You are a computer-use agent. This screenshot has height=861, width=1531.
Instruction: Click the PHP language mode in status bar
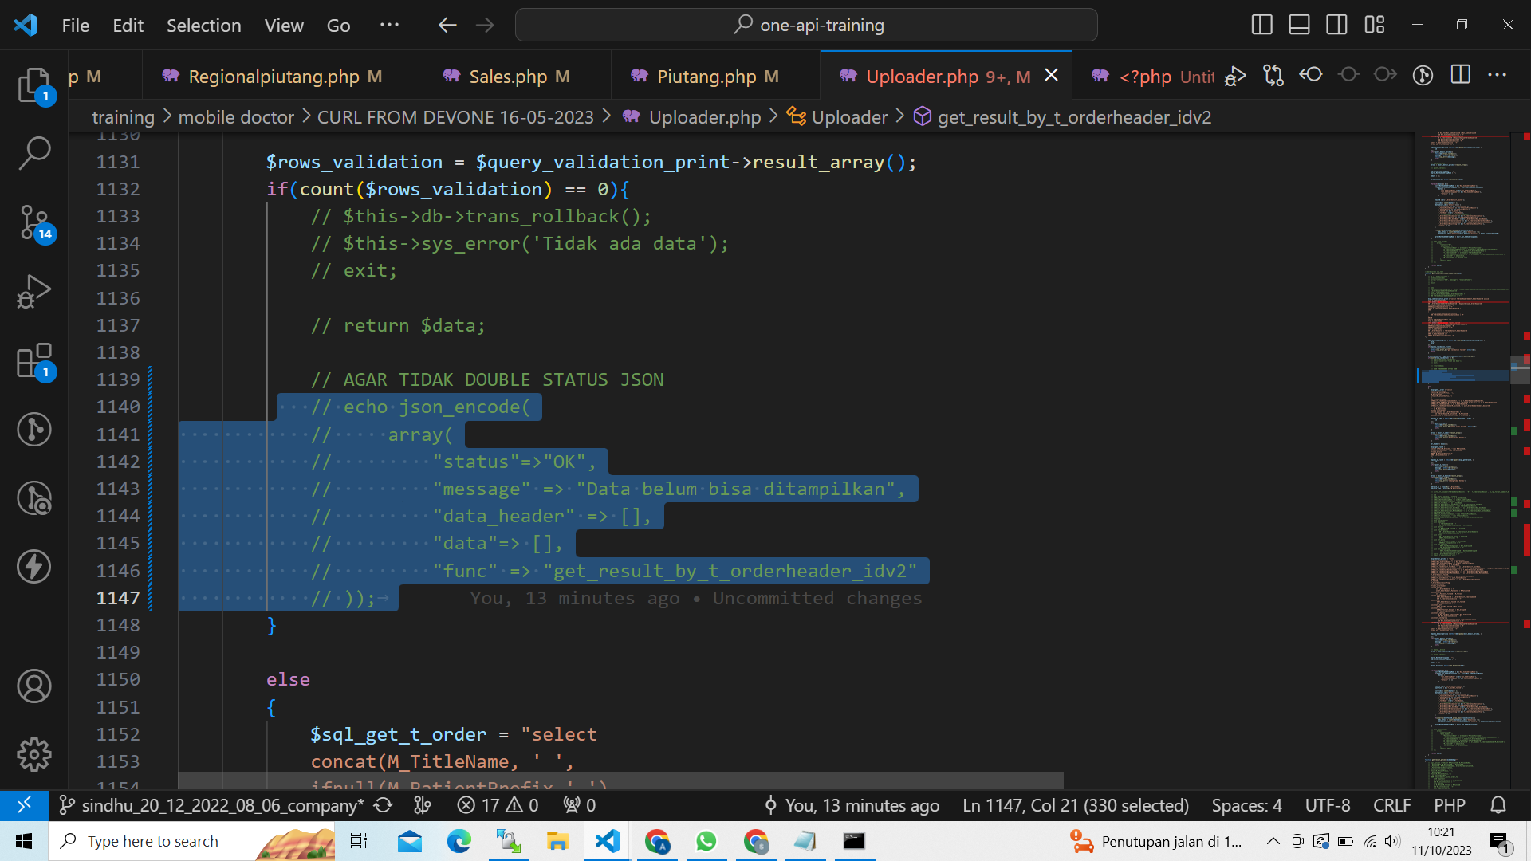click(1449, 805)
